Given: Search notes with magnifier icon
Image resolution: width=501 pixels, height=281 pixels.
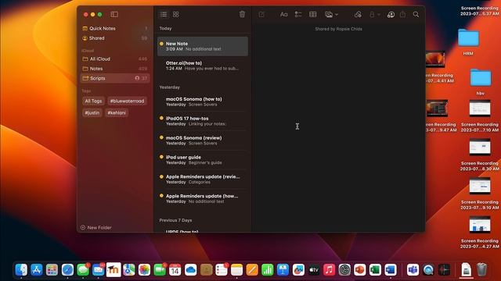Looking at the screenshot, I should tap(416, 14).
